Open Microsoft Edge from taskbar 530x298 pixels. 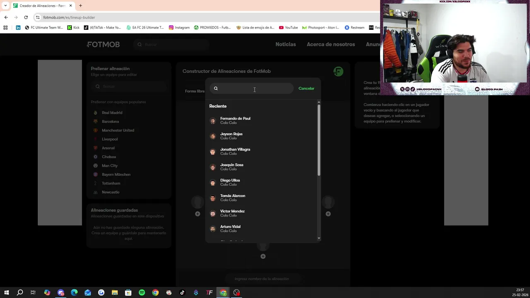pyautogui.click(x=74, y=293)
